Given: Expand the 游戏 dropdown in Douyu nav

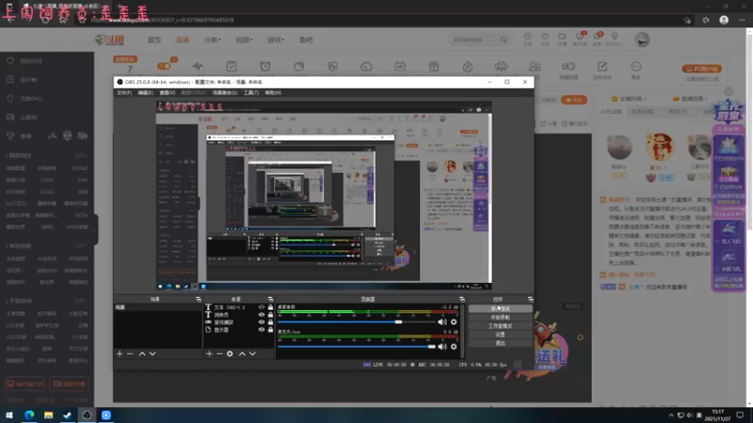Looking at the screenshot, I should pyautogui.click(x=276, y=39).
